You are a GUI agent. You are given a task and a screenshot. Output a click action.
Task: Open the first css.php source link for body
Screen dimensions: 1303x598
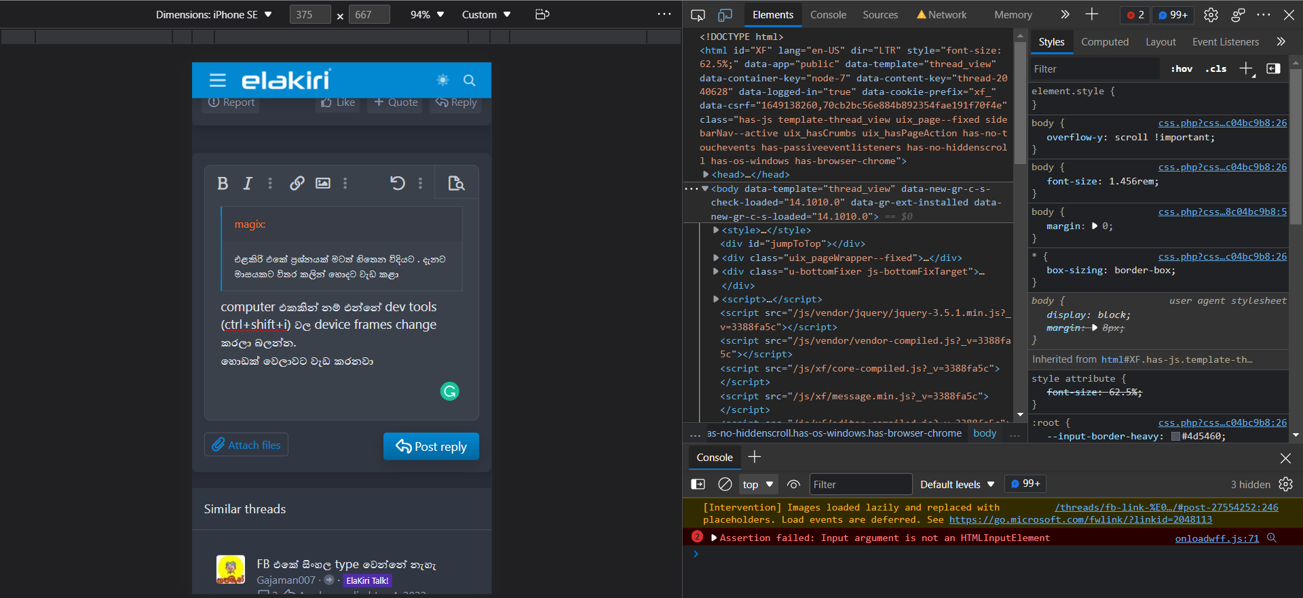pos(1222,123)
